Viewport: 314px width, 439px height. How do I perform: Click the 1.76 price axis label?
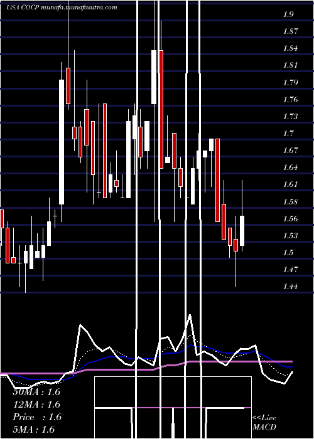pos(290,100)
